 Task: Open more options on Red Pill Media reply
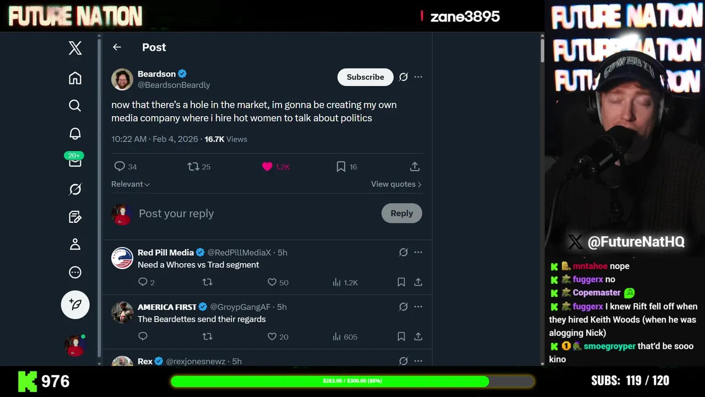(x=418, y=253)
